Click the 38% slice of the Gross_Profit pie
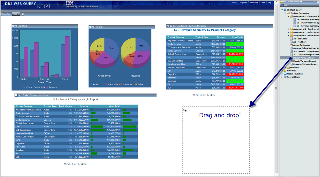 click(111, 47)
